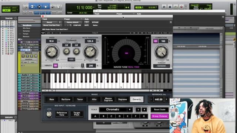Click the transport Stop button
Screen dimensions: 237x133
pos(170,7)
